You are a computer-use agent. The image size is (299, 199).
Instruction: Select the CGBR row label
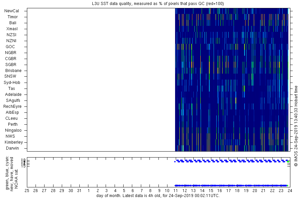pos(11,58)
